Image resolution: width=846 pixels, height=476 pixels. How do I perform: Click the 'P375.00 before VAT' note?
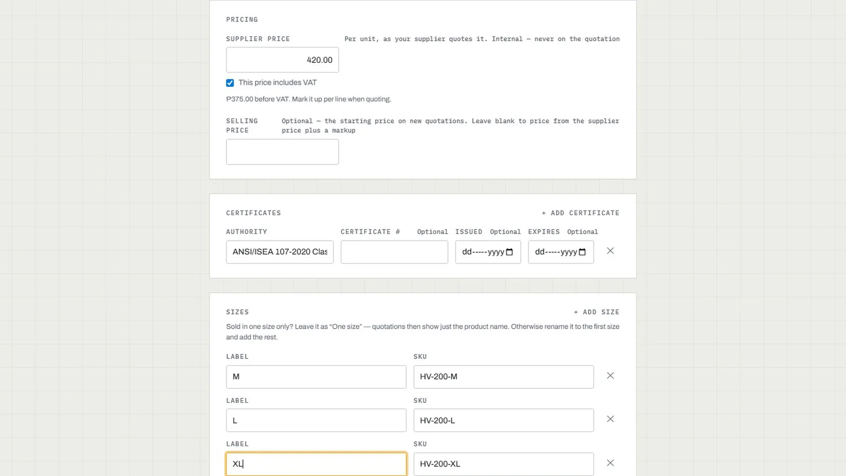(309, 99)
